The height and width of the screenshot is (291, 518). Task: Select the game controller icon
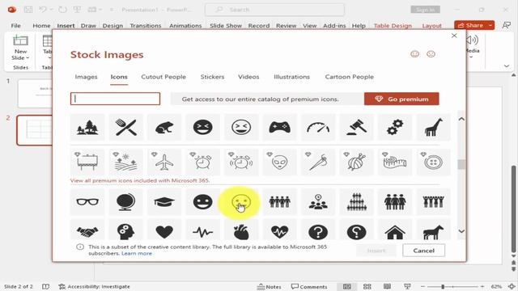(279, 128)
